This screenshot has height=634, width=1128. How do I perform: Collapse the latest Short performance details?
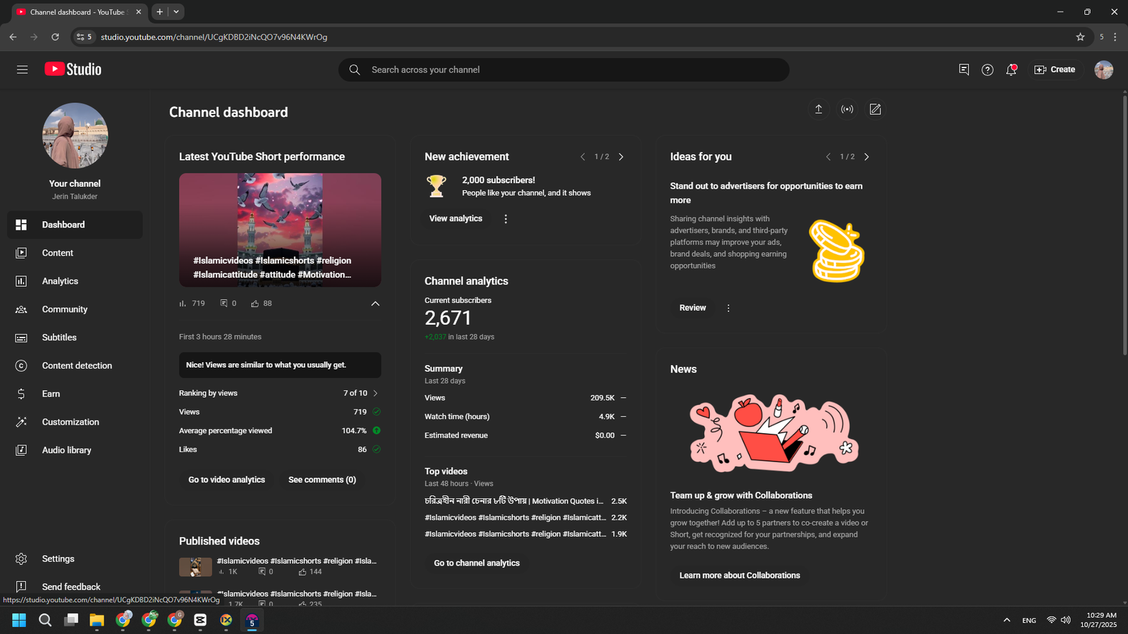[375, 304]
